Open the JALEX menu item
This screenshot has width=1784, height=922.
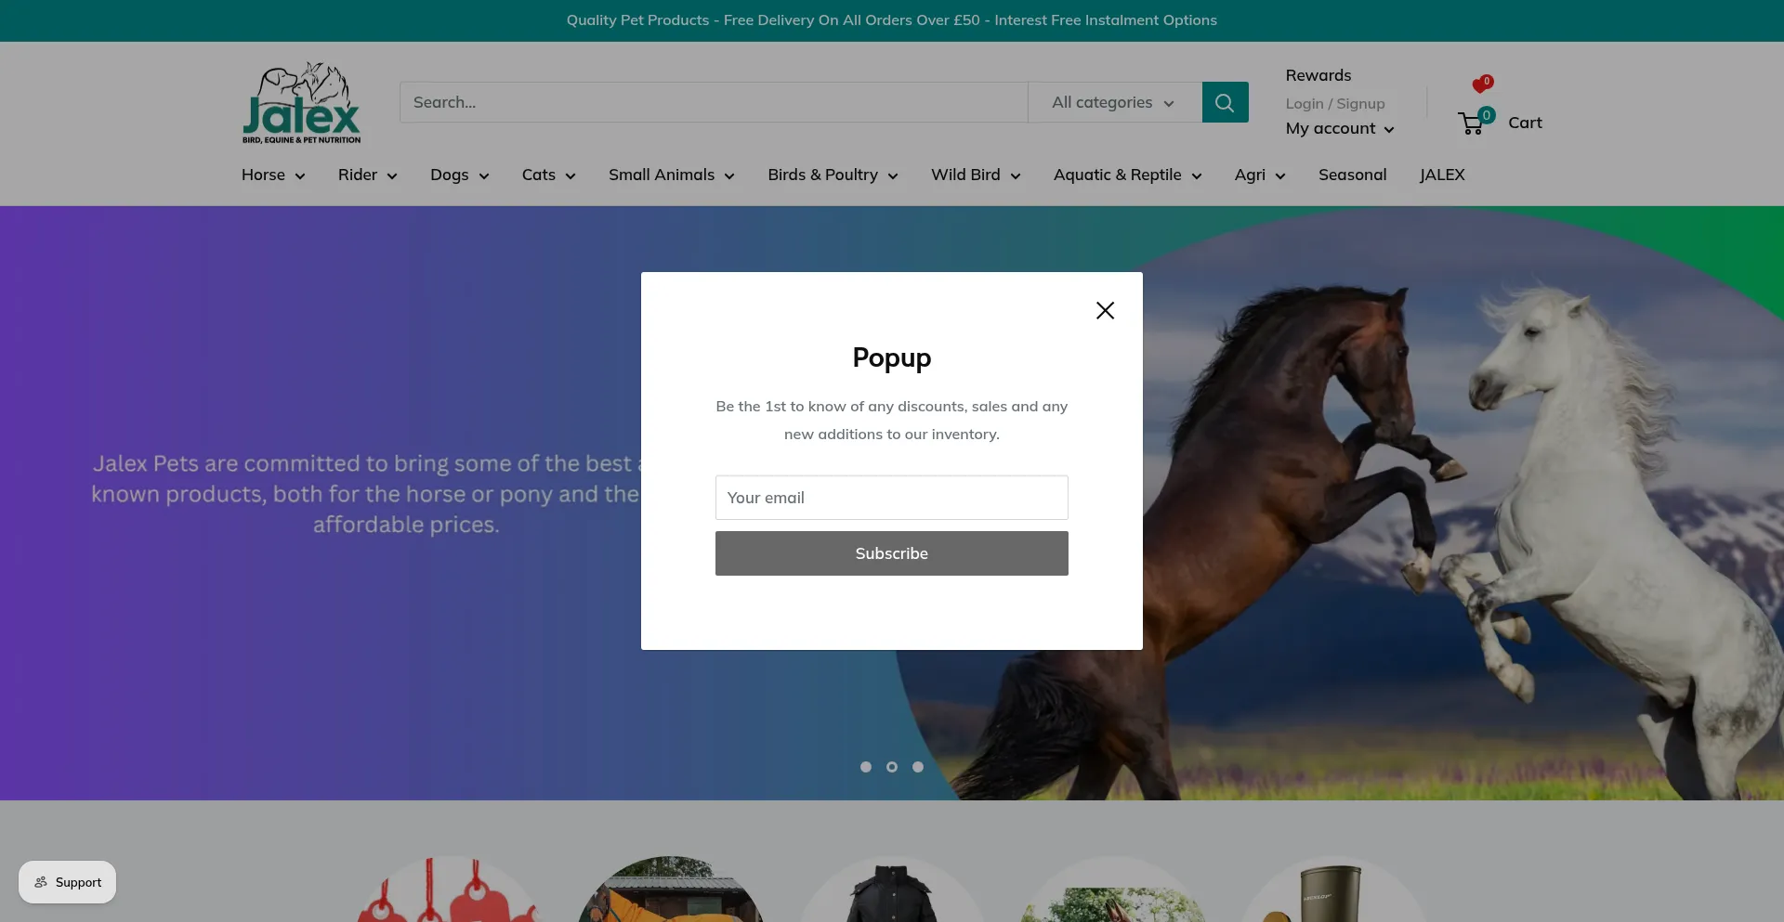[1442, 175]
